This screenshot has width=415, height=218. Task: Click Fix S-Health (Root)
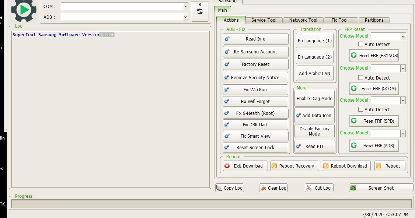pyautogui.click(x=255, y=113)
